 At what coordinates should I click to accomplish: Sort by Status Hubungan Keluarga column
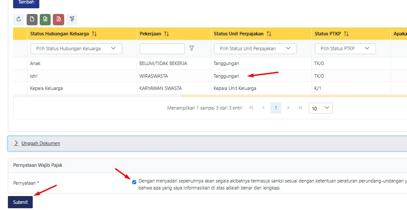(94, 34)
